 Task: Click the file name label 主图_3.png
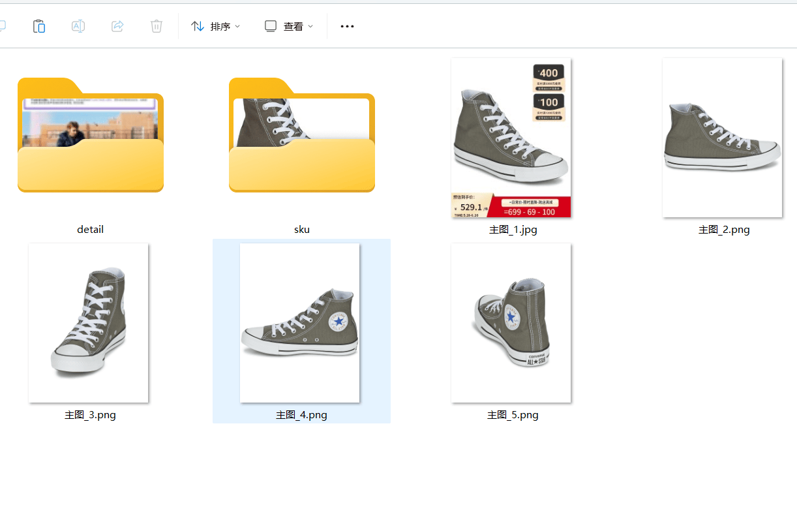coord(90,415)
